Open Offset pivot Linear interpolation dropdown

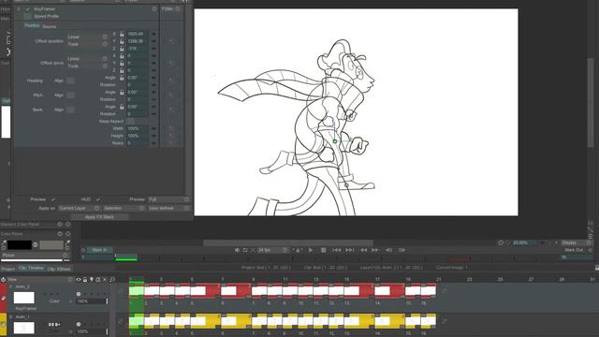(x=87, y=58)
